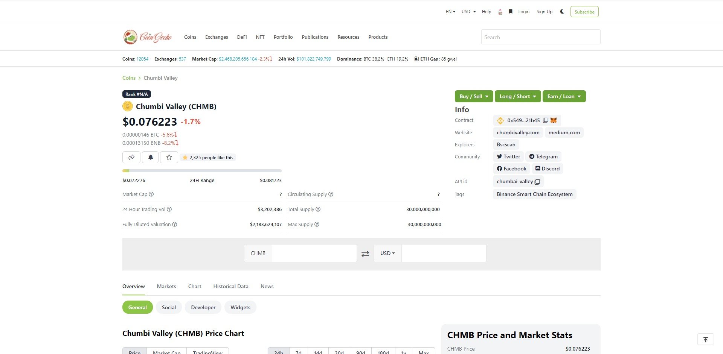Switch to the Historical Data tab

point(231,286)
